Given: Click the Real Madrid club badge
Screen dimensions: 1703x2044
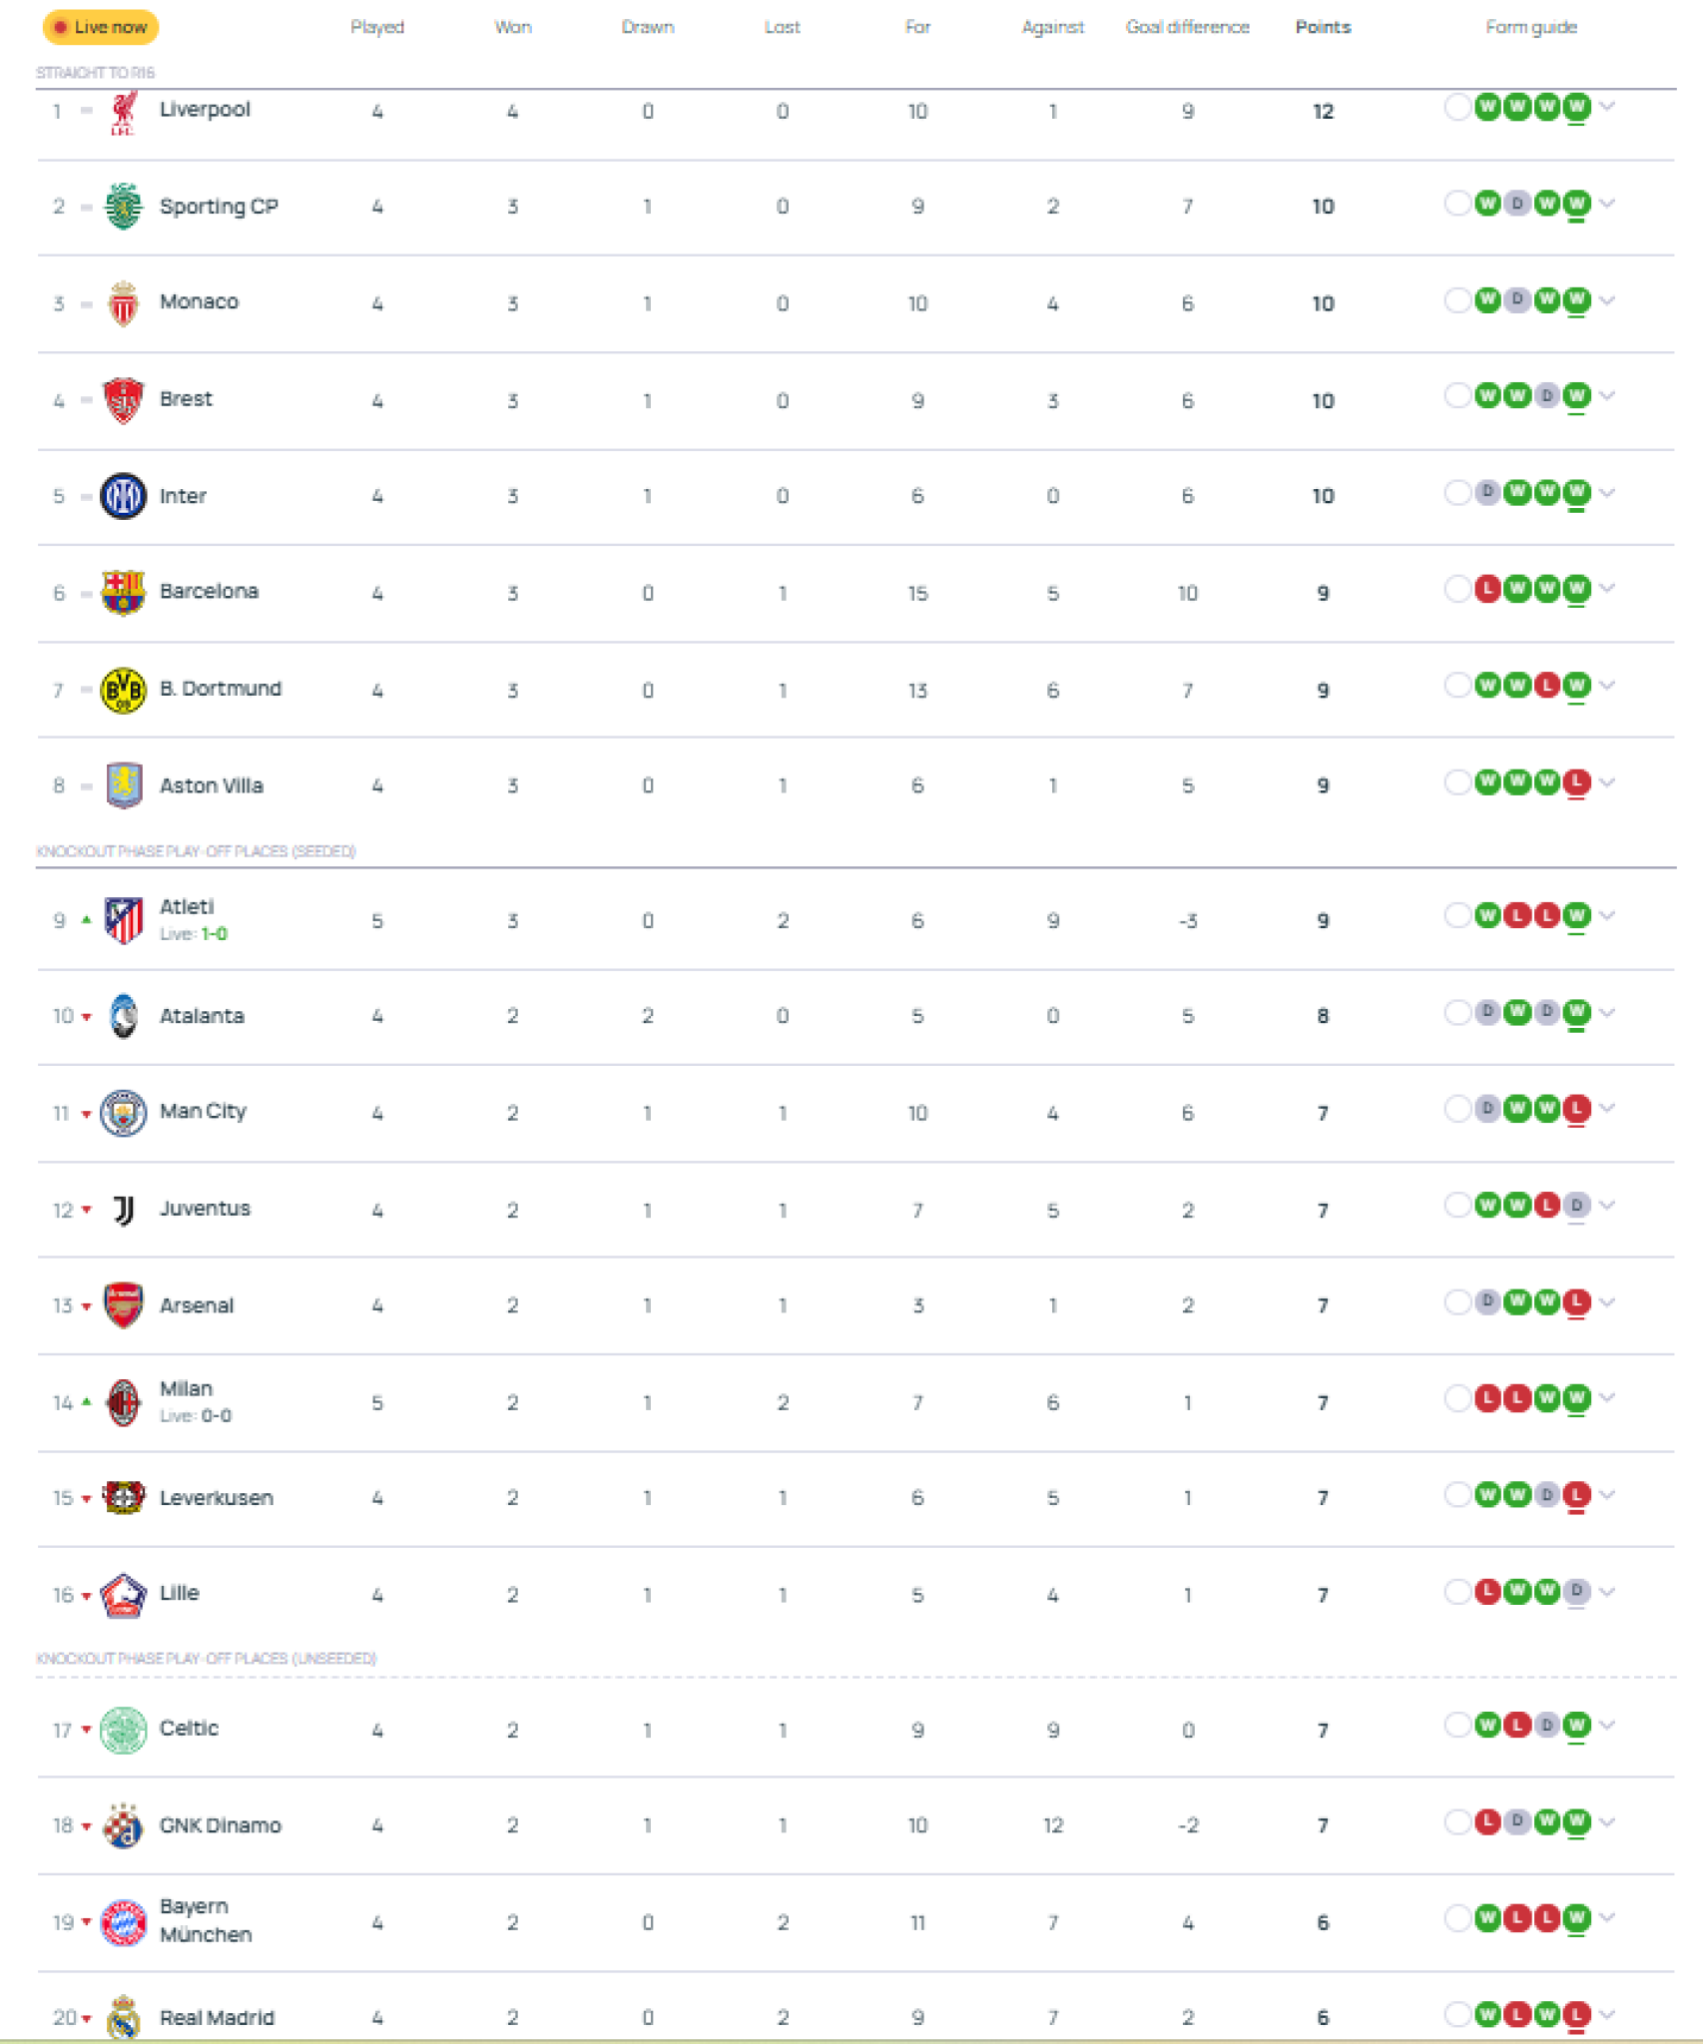Looking at the screenshot, I should click(x=124, y=2018).
